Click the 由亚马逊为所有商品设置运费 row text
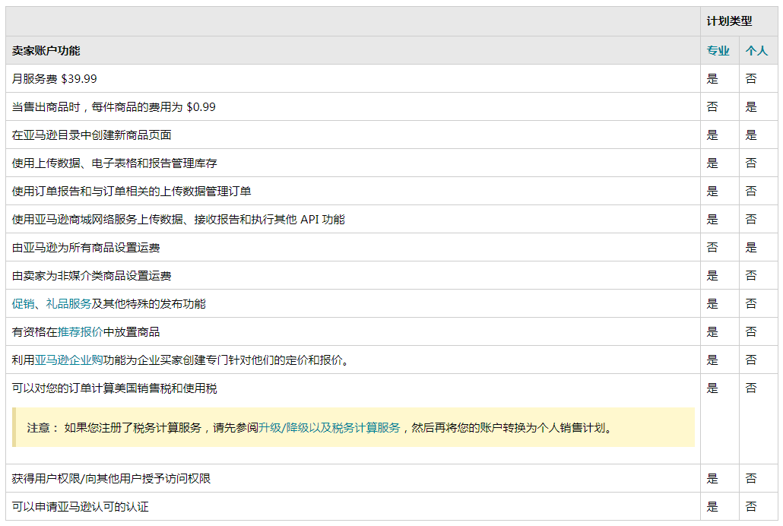Image resolution: width=783 pixels, height=526 pixels. pyautogui.click(x=86, y=247)
